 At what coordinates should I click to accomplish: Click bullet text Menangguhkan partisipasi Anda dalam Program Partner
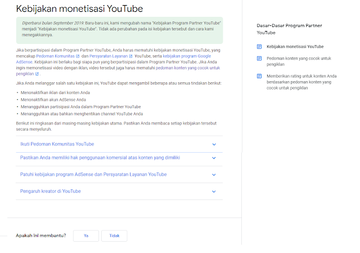(80, 107)
